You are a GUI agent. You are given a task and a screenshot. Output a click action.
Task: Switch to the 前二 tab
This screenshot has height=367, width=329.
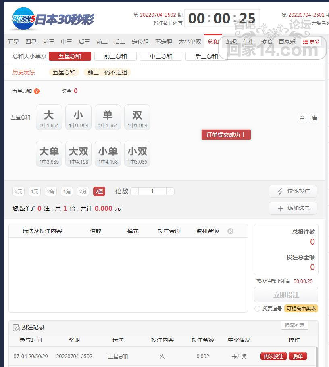pyautogui.click(x=102, y=42)
